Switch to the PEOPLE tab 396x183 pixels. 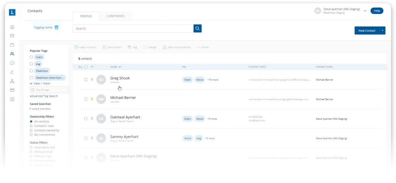point(86,16)
